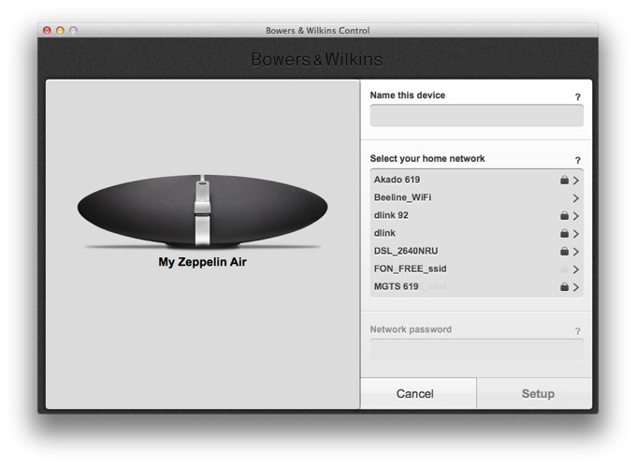Close the Bowers & Wilkins Control window
The image size is (636, 466).
pyautogui.click(x=47, y=31)
